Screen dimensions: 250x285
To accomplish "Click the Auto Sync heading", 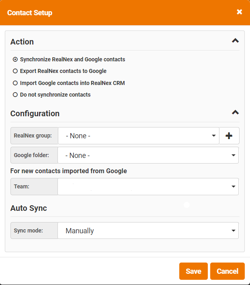I will coord(29,208).
